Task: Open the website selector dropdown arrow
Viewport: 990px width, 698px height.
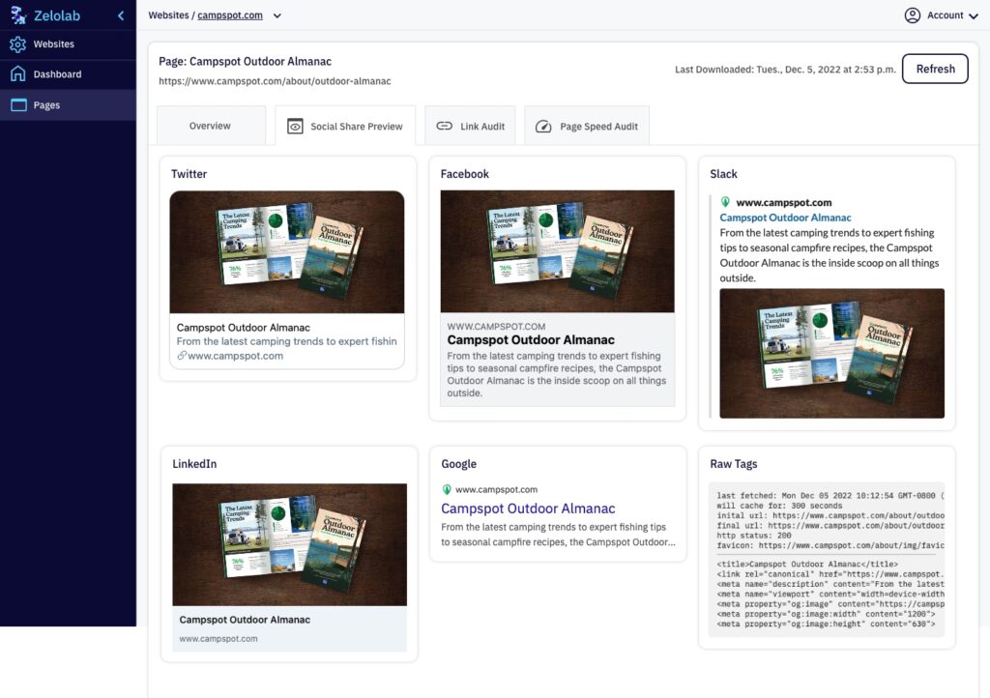Action: (277, 15)
